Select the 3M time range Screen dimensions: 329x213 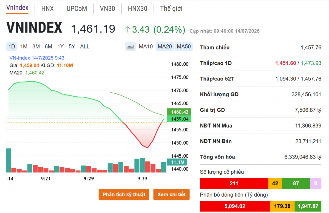[x=36, y=47]
